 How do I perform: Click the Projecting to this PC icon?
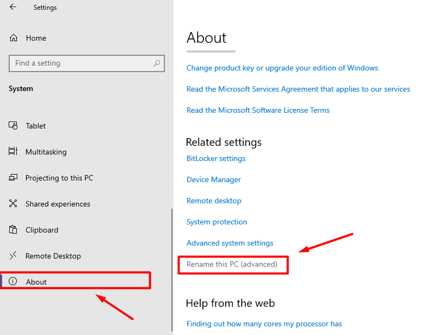click(x=13, y=178)
